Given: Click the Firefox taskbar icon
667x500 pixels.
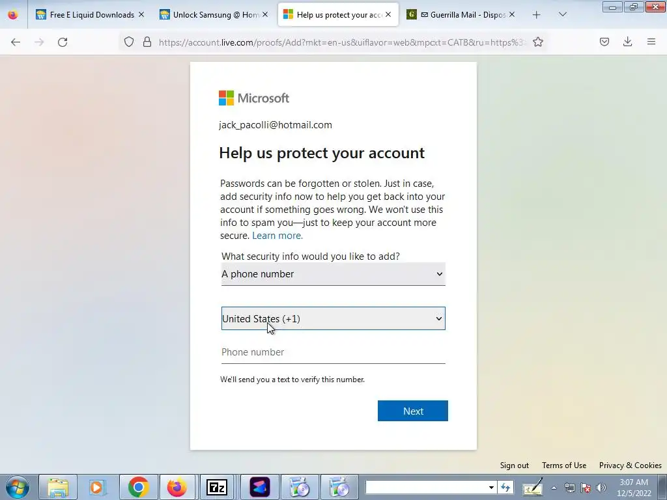Looking at the screenshot, I should (177, 487).
